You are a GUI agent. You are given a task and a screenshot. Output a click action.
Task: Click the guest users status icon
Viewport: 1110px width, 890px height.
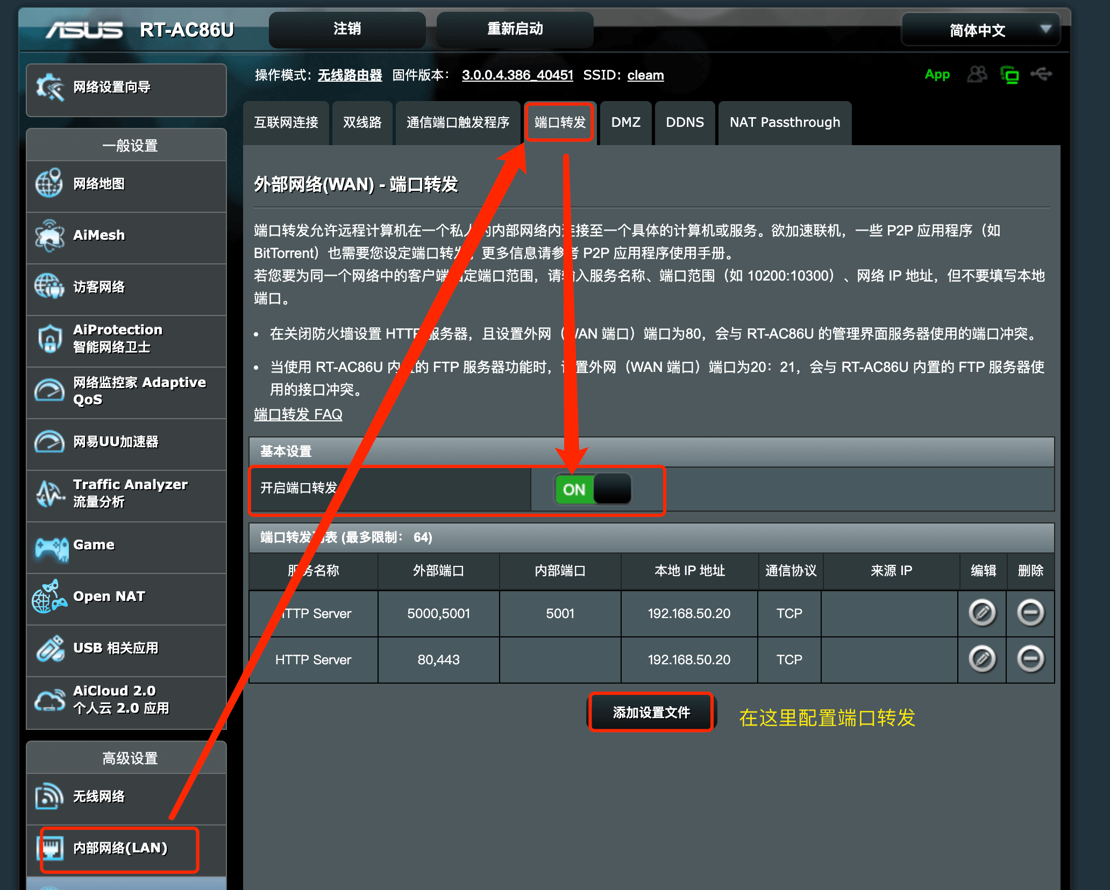977,74
